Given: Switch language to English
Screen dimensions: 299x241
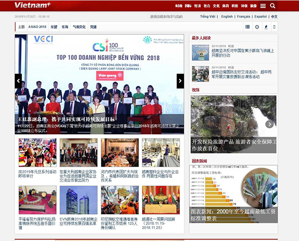Looking at the screenshot, I should point(227,16).
